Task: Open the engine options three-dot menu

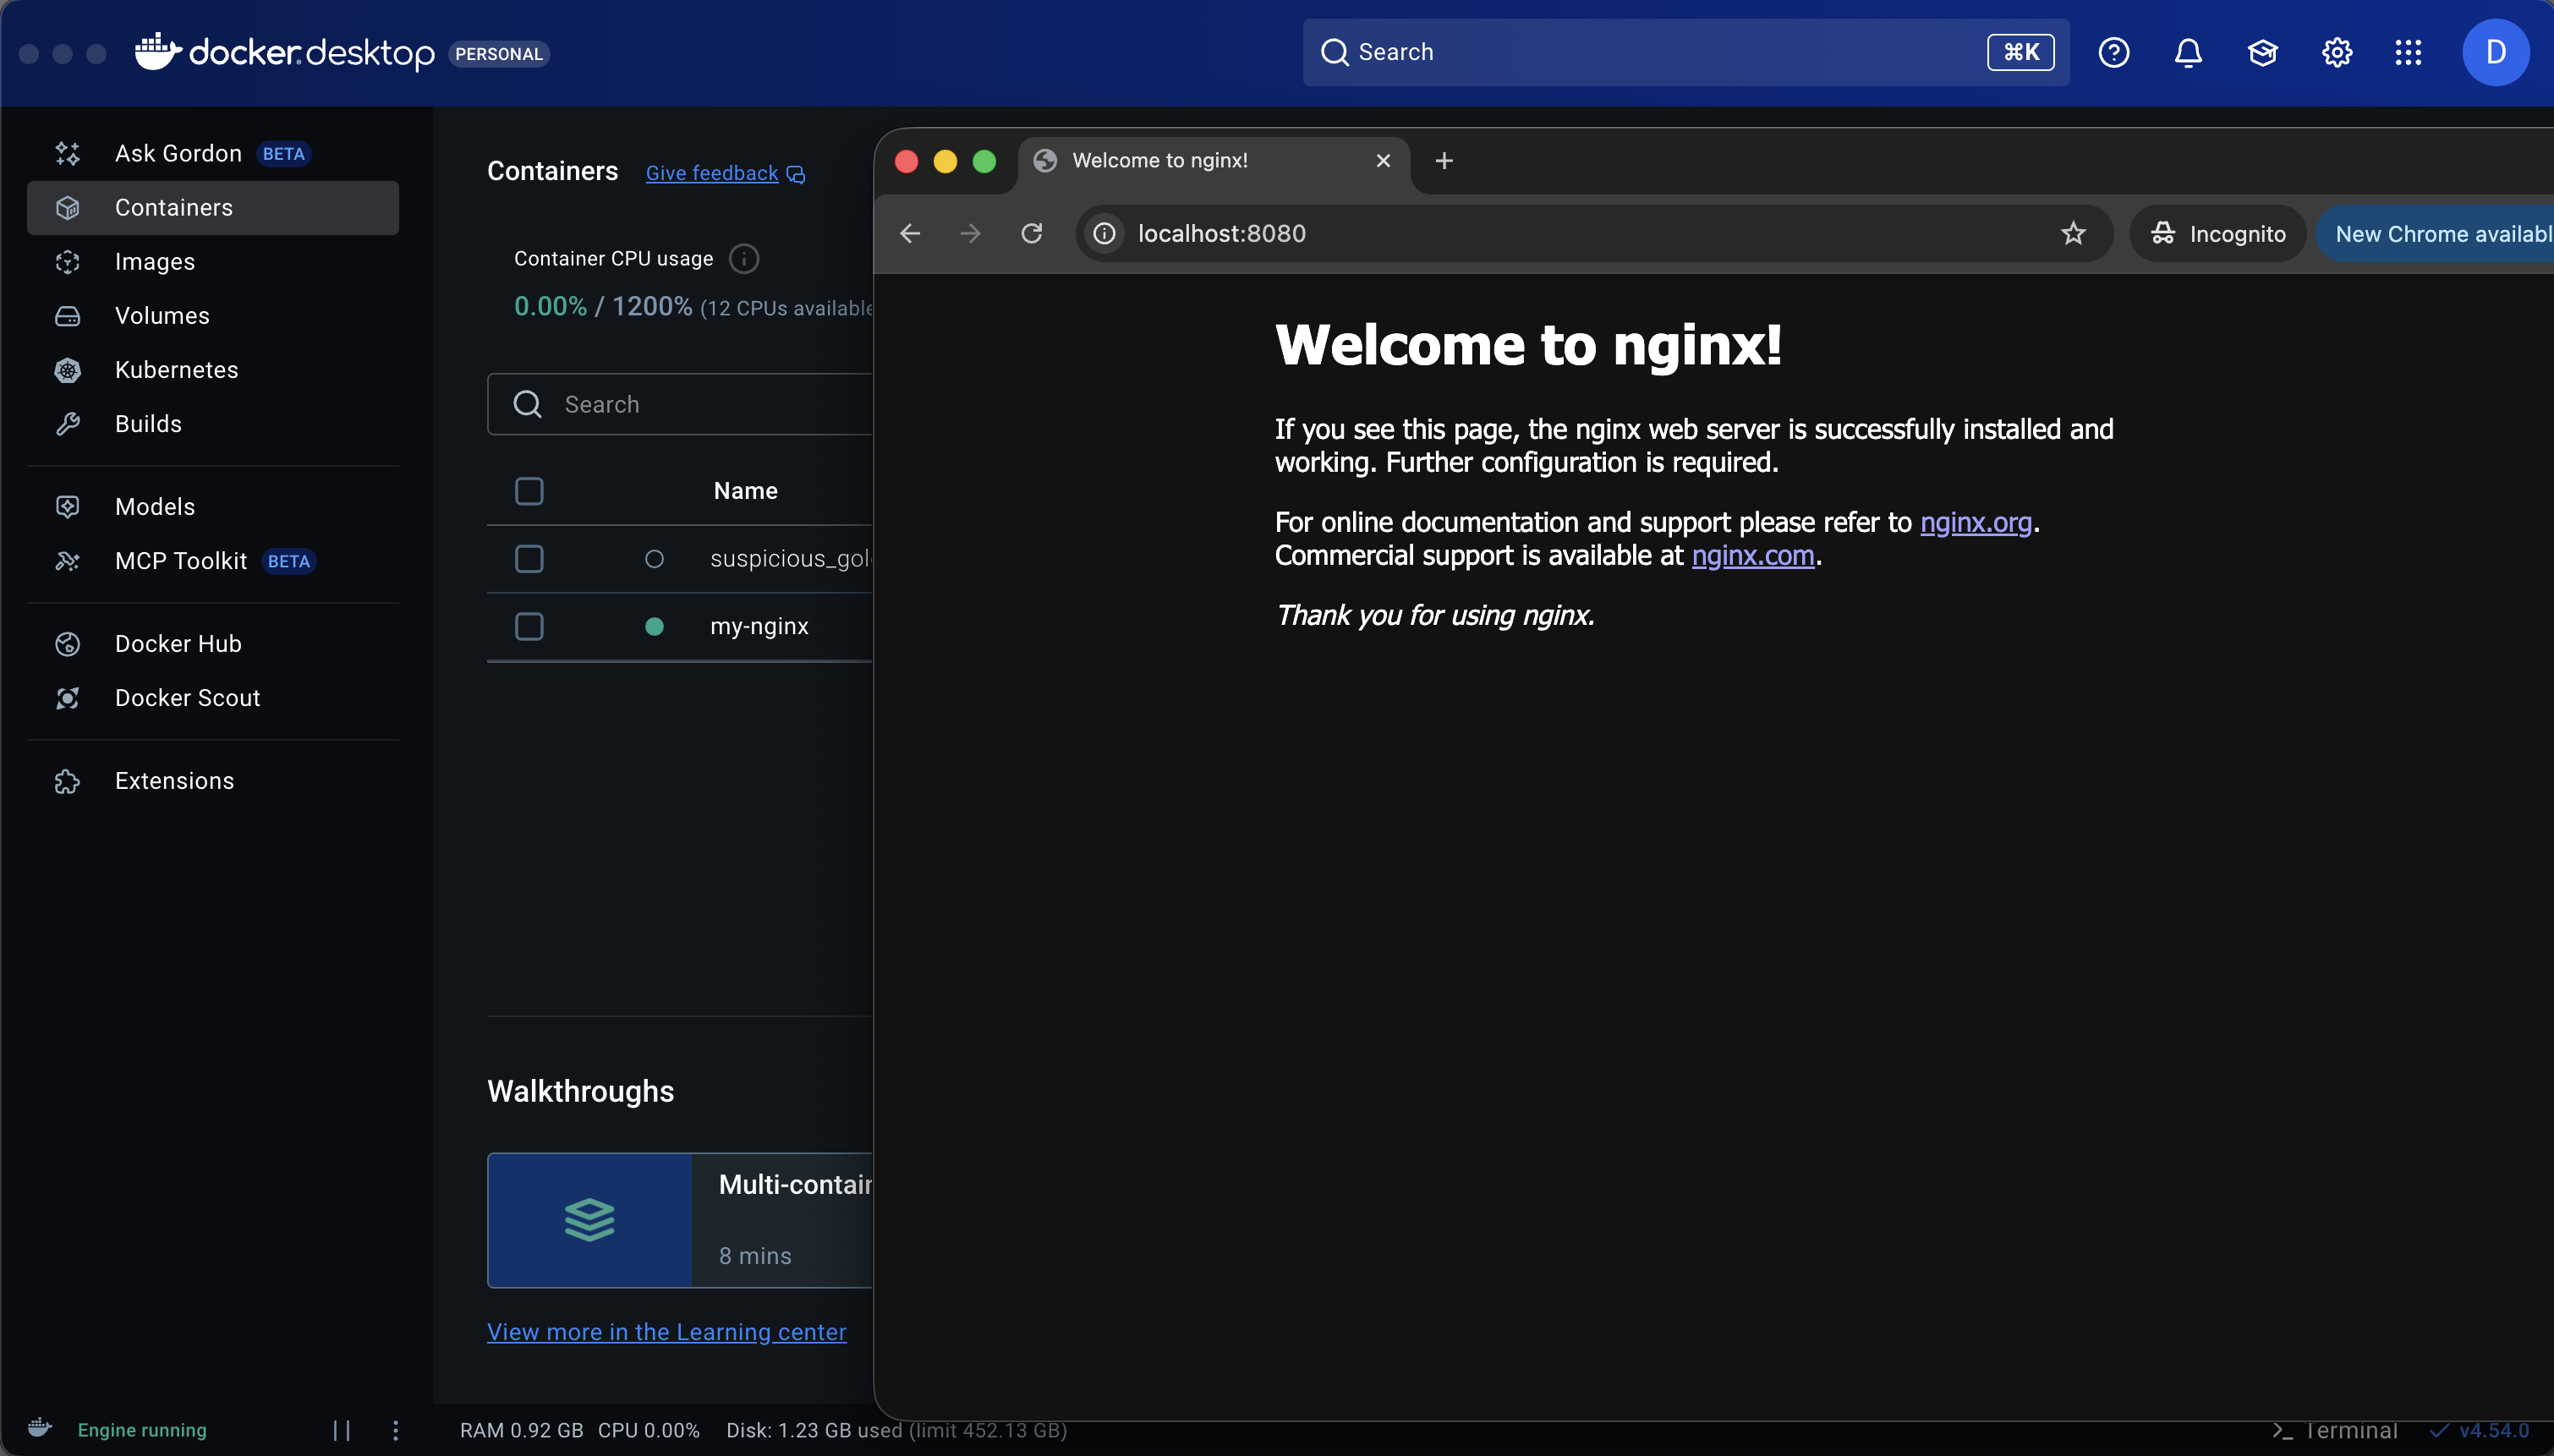Action: pos(395,1430)
